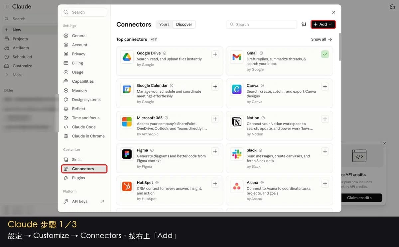399x247 pixels.
Task: Select Connectors in the settings sidebar
Action: point(84,169)
